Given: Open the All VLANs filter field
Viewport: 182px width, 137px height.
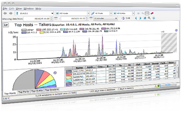Looking at the screenshot, I should (x=123, y=13).
